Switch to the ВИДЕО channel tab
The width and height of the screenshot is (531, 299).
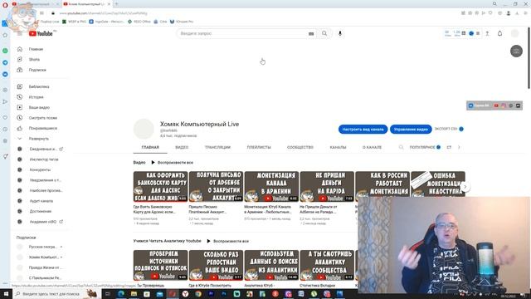tap(182, 147)
